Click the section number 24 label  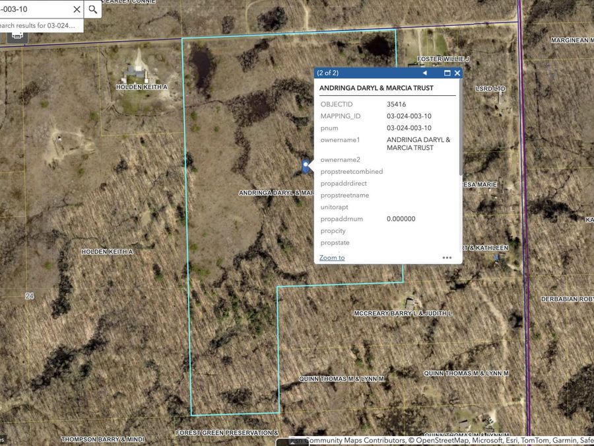coord(29,296)
